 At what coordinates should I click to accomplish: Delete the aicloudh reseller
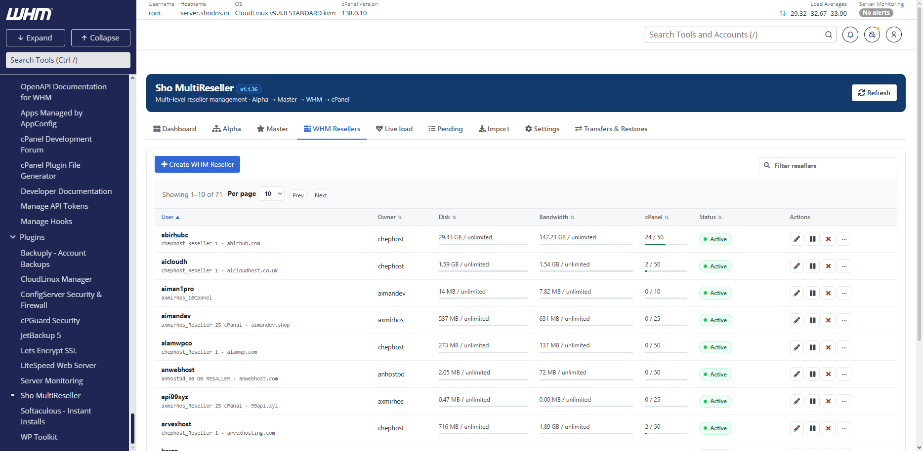[x=828, y=266]
